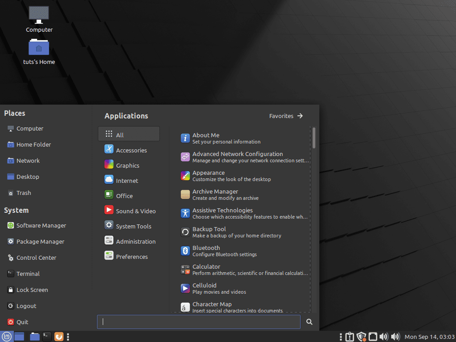Click the update shield tray icon

point(361,336)
